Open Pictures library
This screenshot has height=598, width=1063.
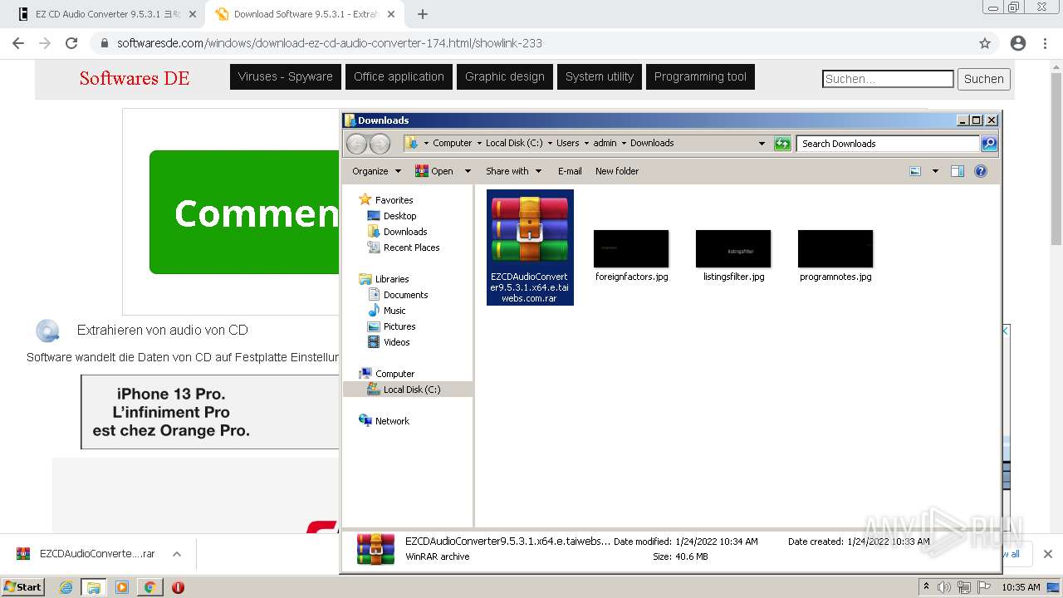click(x=399, y=326)
